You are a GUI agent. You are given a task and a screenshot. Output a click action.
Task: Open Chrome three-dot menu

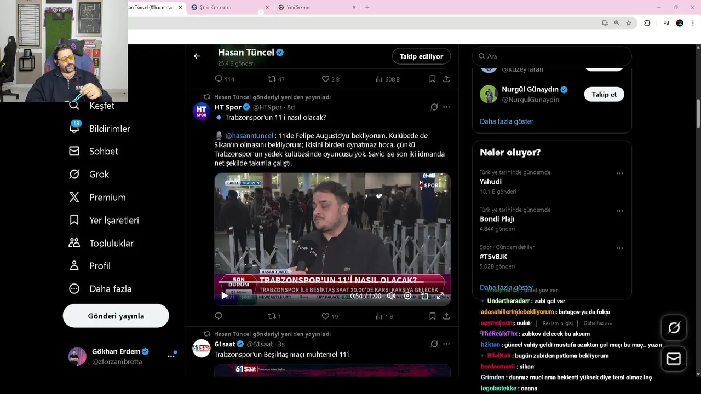693,23
